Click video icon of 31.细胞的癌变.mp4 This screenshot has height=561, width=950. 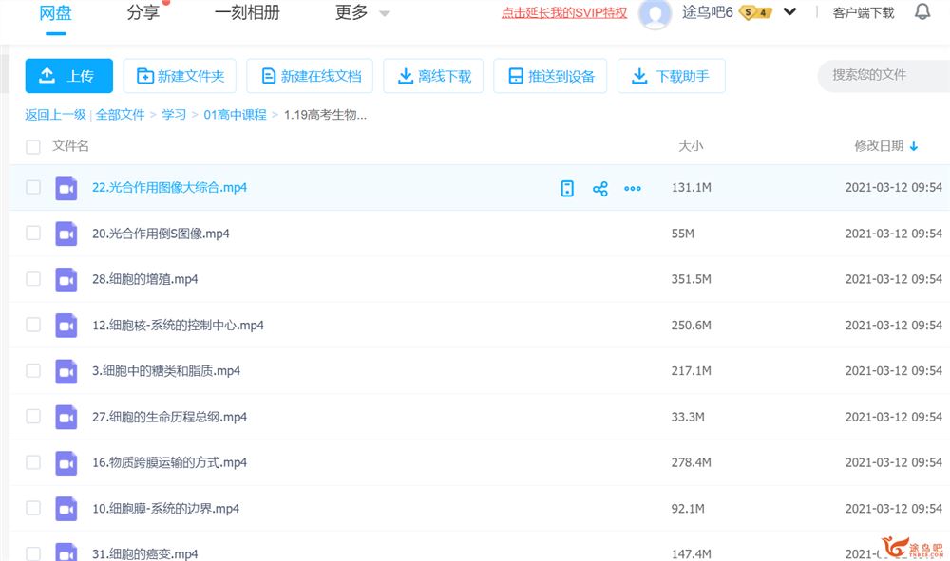coord(66,552)
